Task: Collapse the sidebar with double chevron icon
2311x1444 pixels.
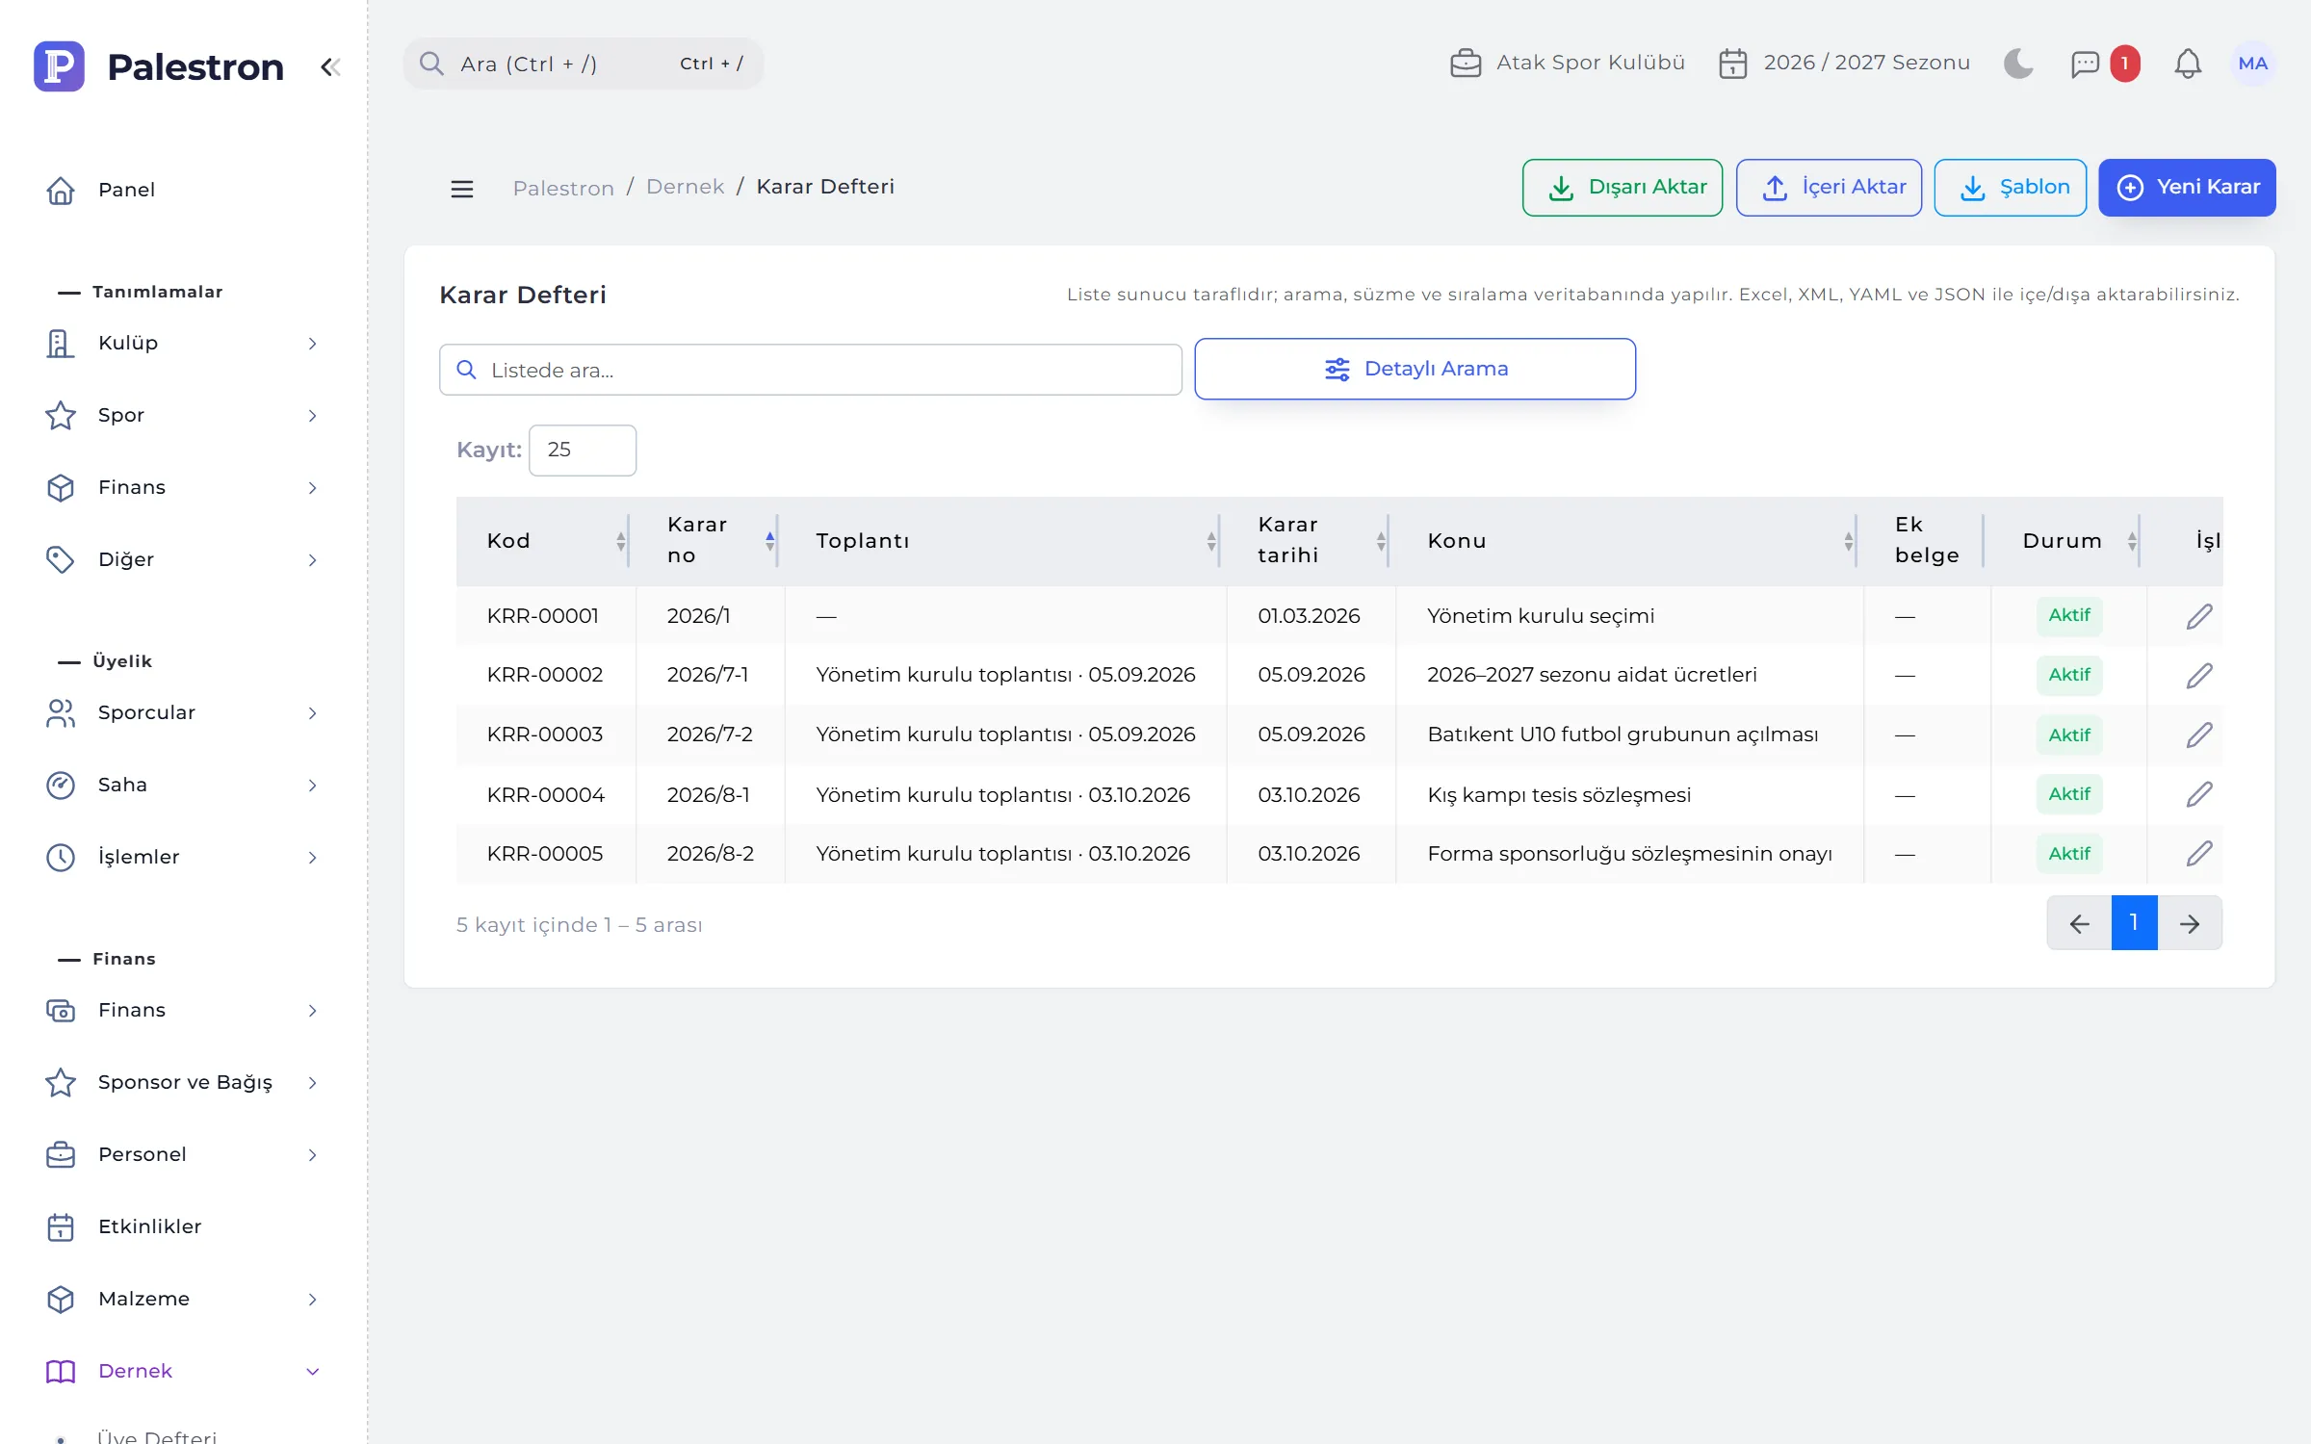Action: click(x=330, y=66)
